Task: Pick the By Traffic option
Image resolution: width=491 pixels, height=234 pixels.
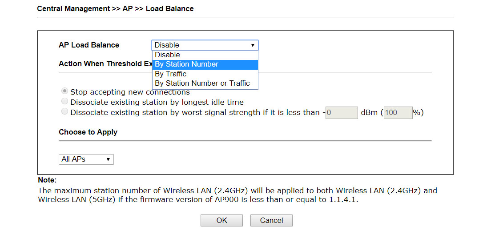Action: (x=205, y=74)
